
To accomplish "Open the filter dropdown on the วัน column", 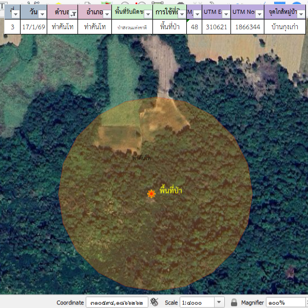I will [42, 14].
